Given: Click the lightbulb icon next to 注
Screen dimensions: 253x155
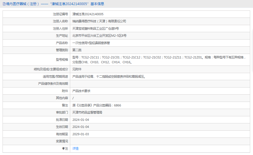Looking at the screenshot, I should [63, 149].
